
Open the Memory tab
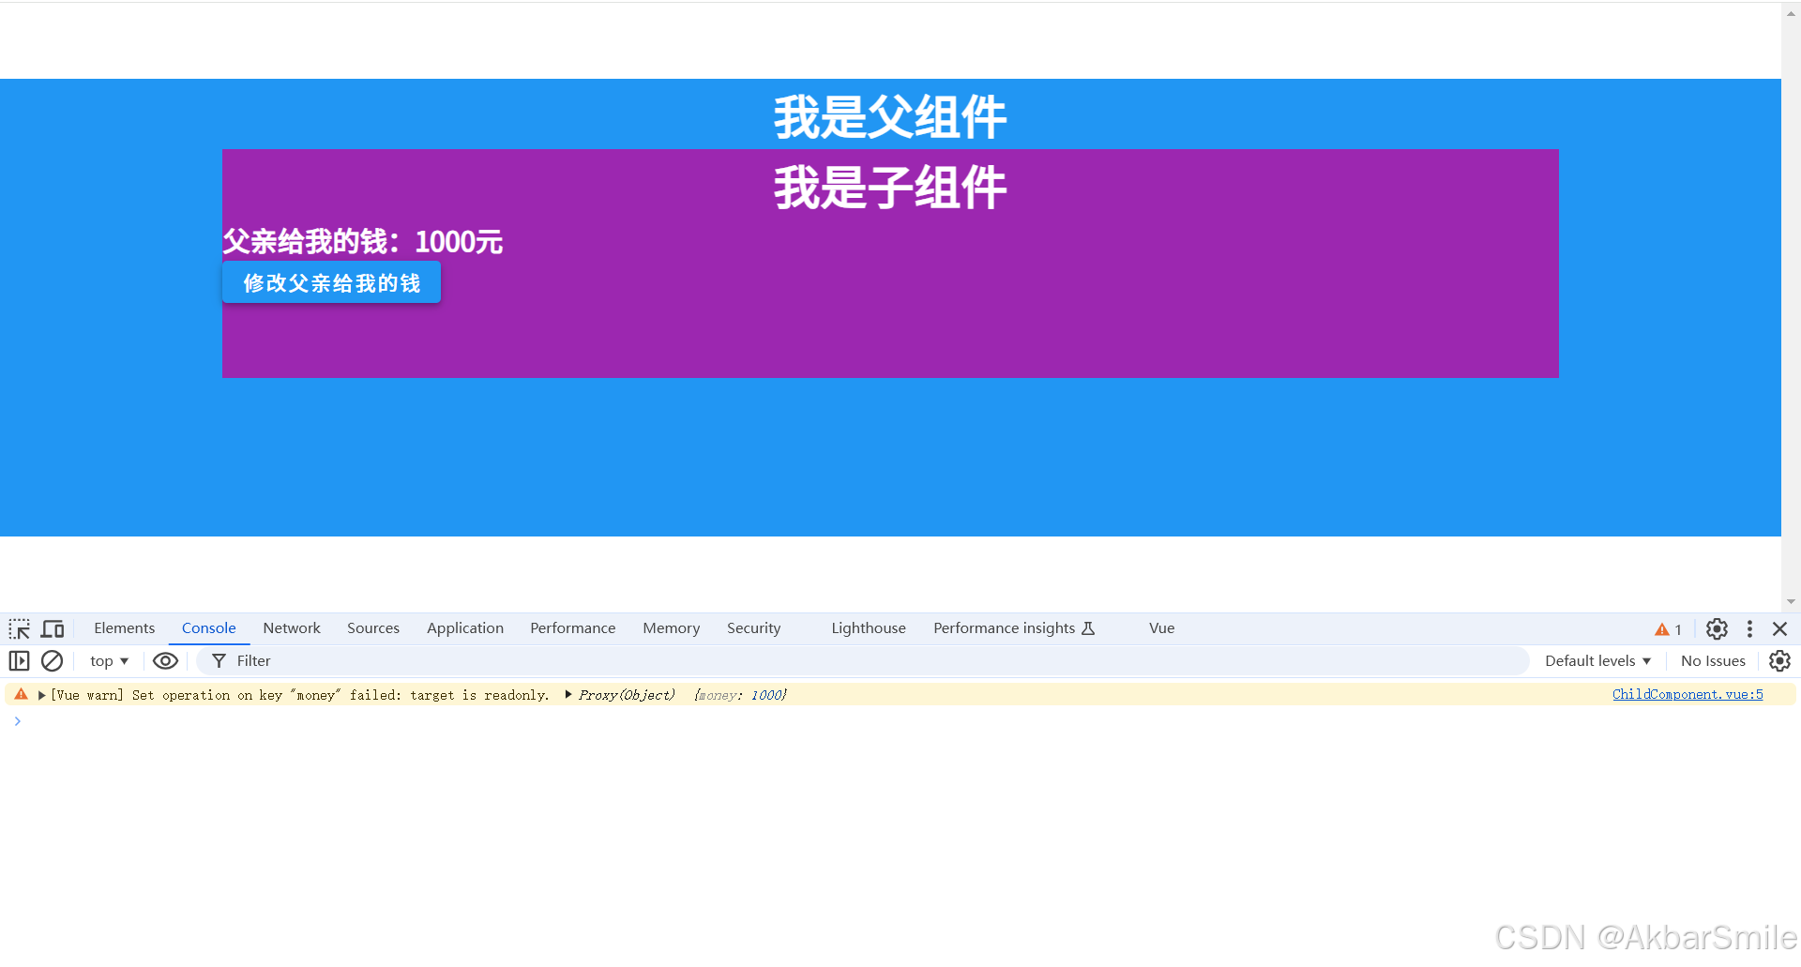(x=672, y=628)
